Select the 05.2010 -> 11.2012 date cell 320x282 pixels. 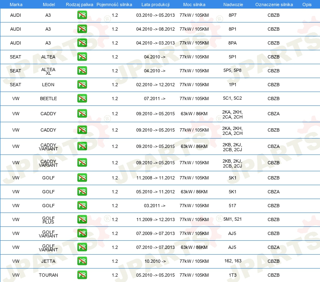point(155,192)
